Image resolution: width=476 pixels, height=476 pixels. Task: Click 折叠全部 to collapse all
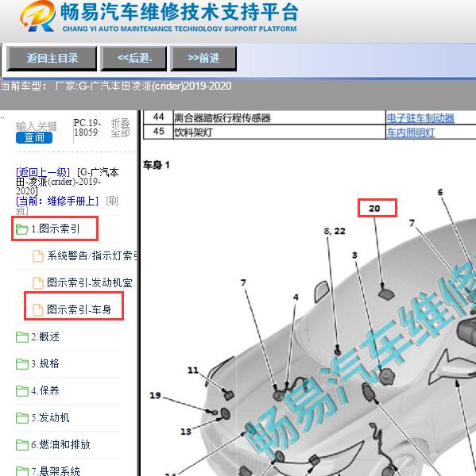point(121,128)
